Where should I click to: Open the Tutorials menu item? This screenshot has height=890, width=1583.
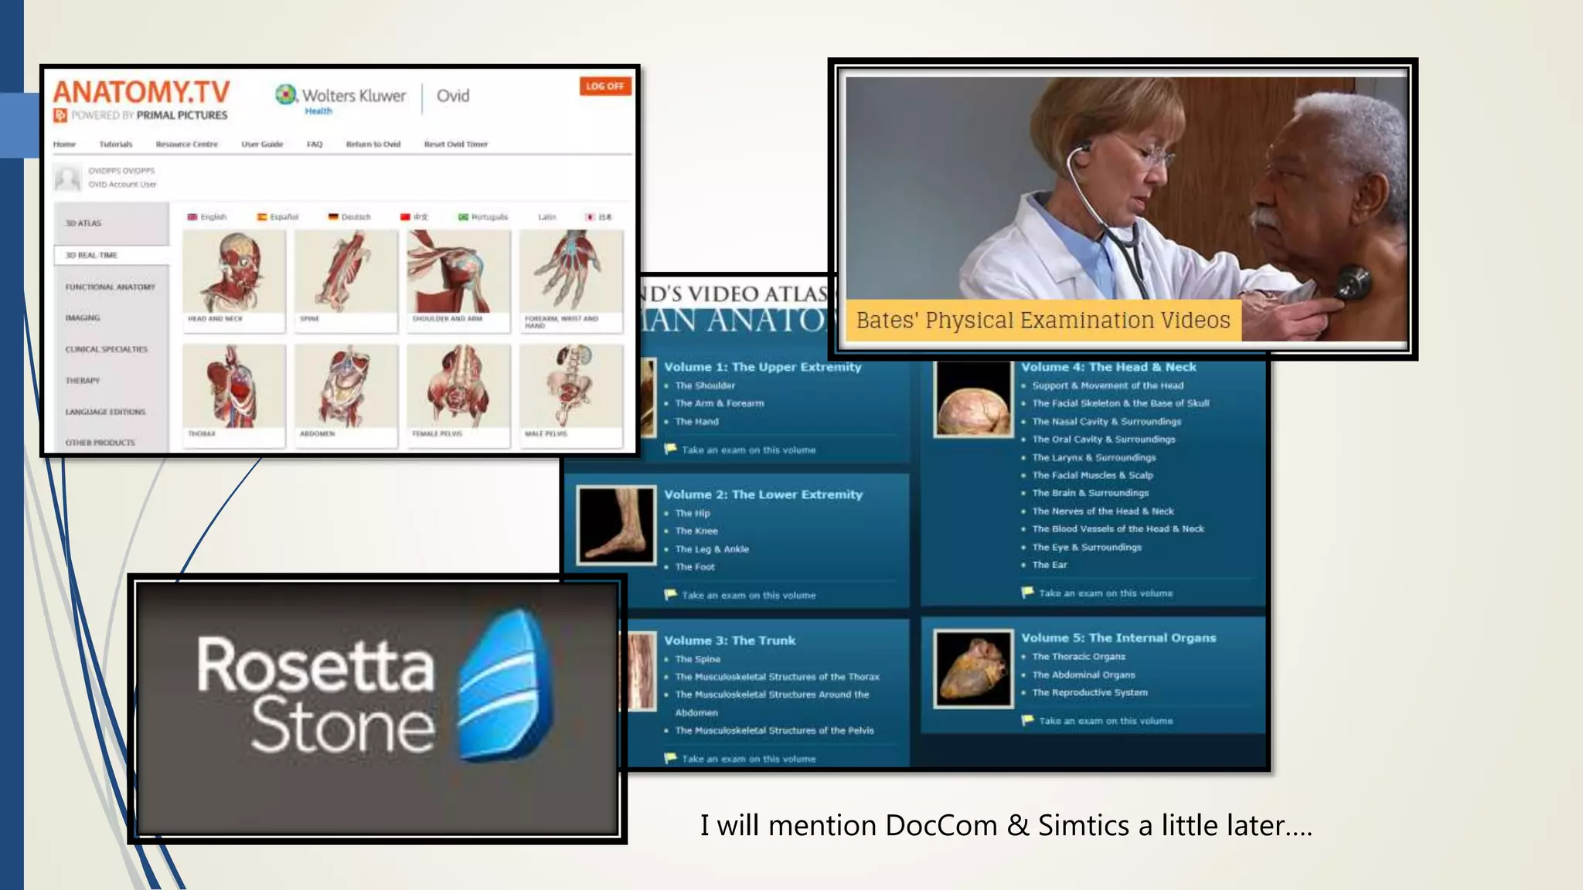pyautogui.click(x=116, y=144)
